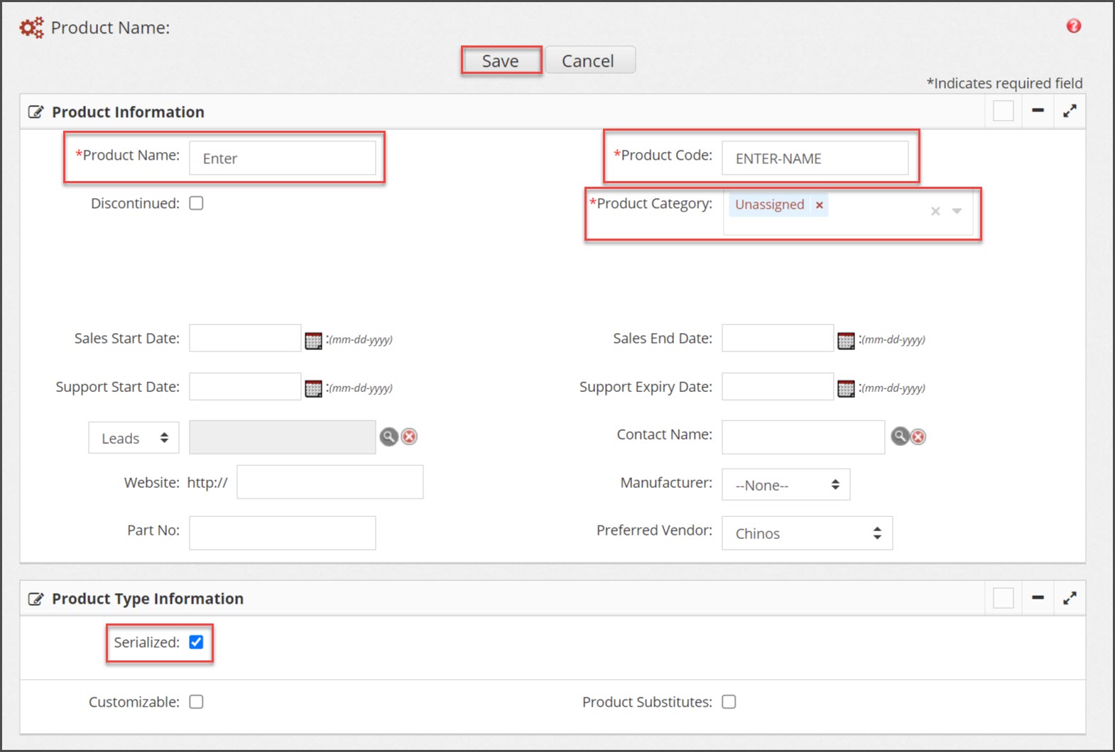This screenshot has height=752, width=1115.
Task: Collapse the Product Information panel with minus icon
Action: [x=1038, y=111]
